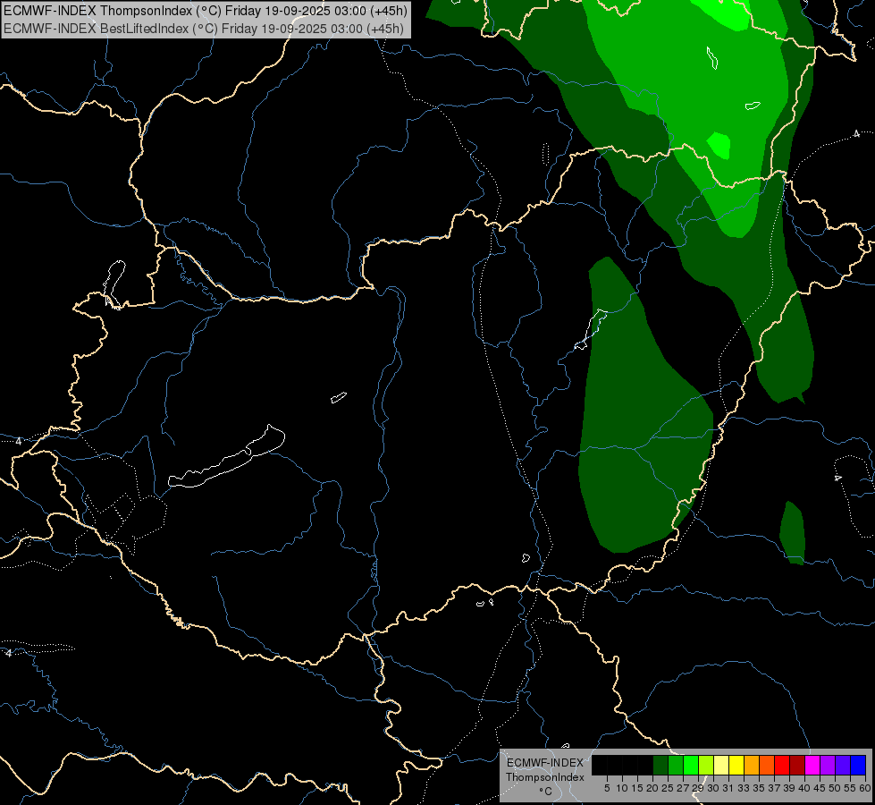Screen dimensions: 875x805
Task: Click the legend tick value 25
Action: pos(668,788)
